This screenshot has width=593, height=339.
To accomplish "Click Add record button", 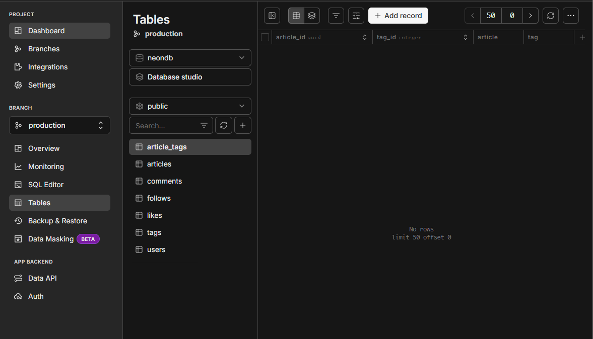I will pyautogui.click(x=398, y=16).
